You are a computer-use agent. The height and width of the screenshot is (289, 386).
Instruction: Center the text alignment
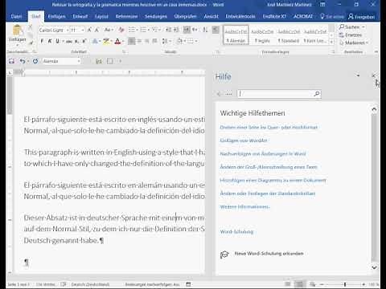139,41
